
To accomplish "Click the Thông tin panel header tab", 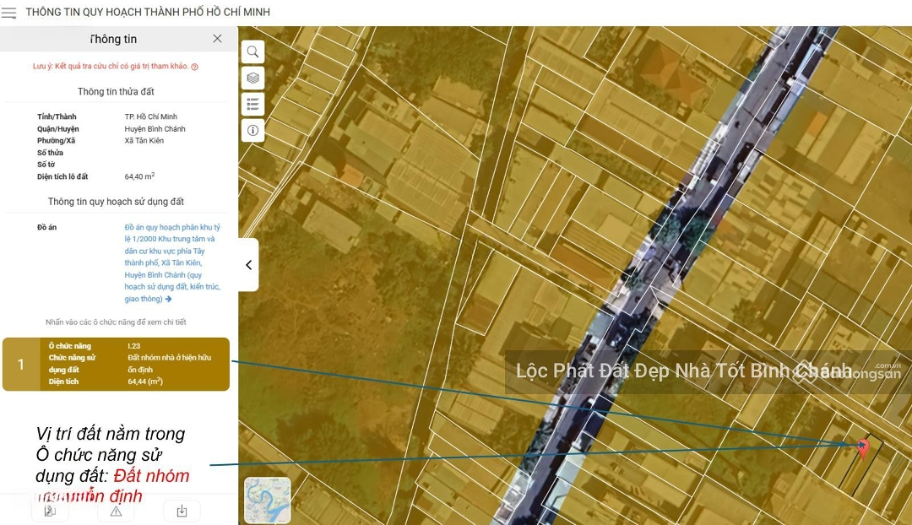I will [x=113, y=39].
